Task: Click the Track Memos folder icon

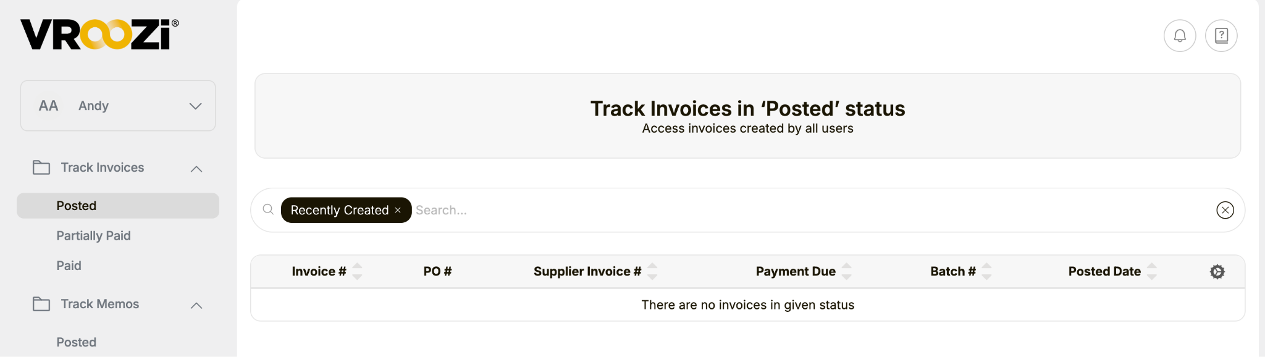Action: pos(41,304)
